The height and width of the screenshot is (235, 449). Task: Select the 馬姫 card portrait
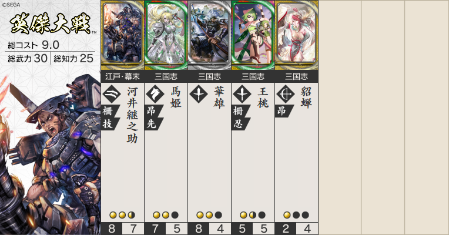pyautogui.click(x=166, y=35)
